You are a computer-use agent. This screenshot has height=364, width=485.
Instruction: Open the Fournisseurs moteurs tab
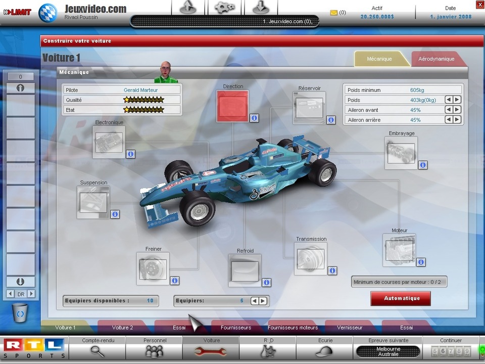[293, 328]
